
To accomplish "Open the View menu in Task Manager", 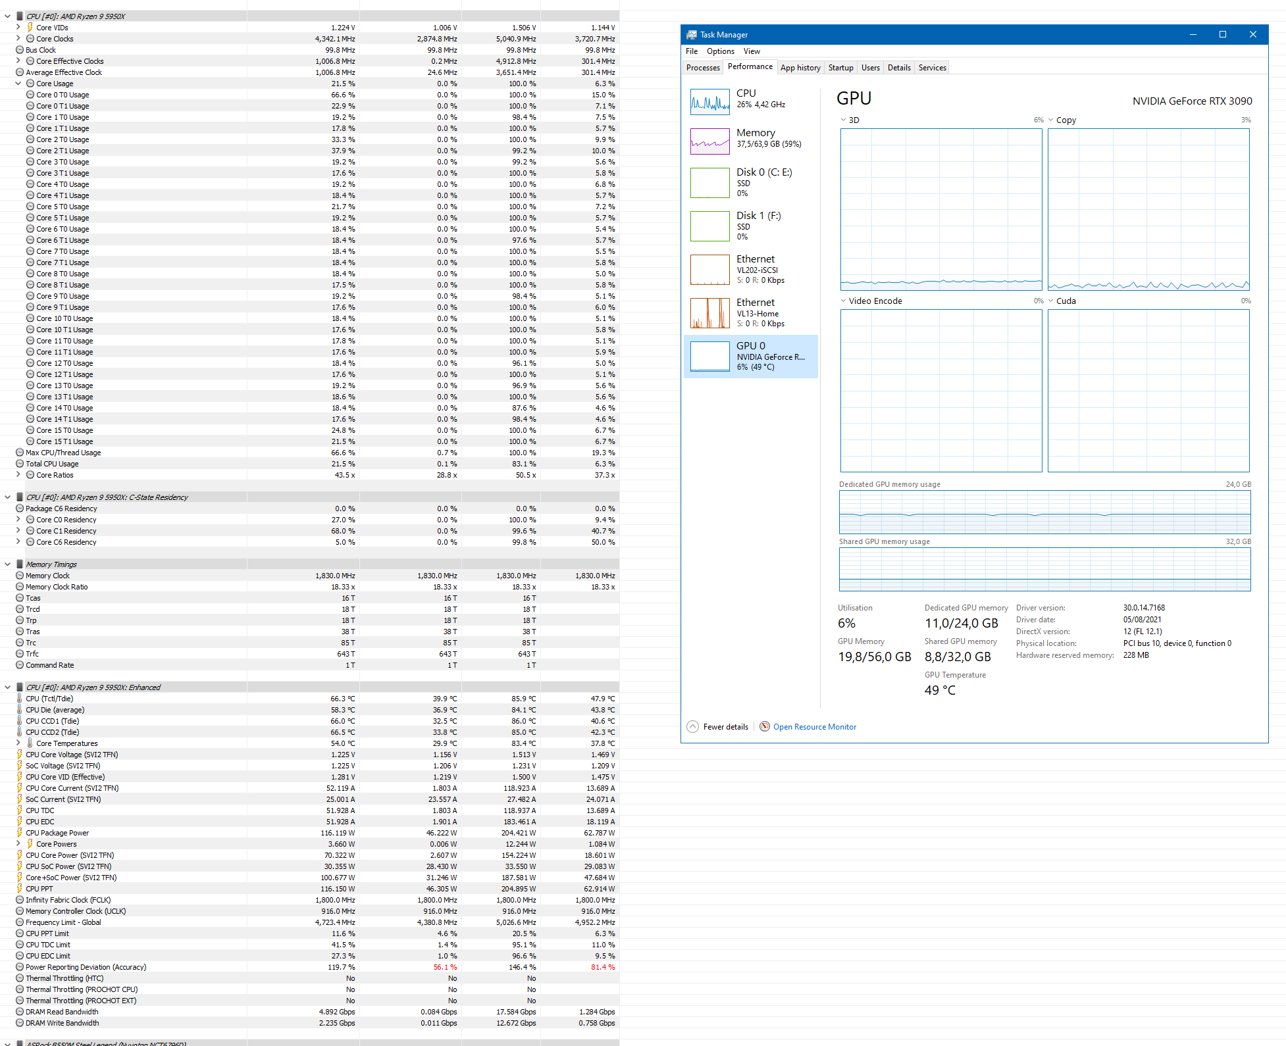I will pyautogui.click(x=752, y=51).
